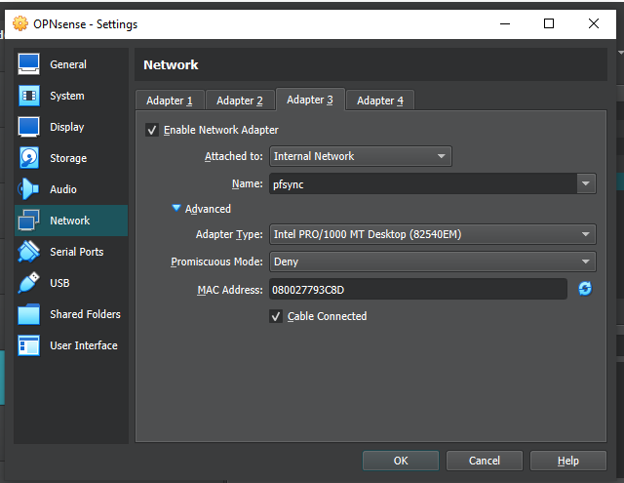Select the General label in sidebar
This screenshot has width=624, height=483.
point(68,64)
